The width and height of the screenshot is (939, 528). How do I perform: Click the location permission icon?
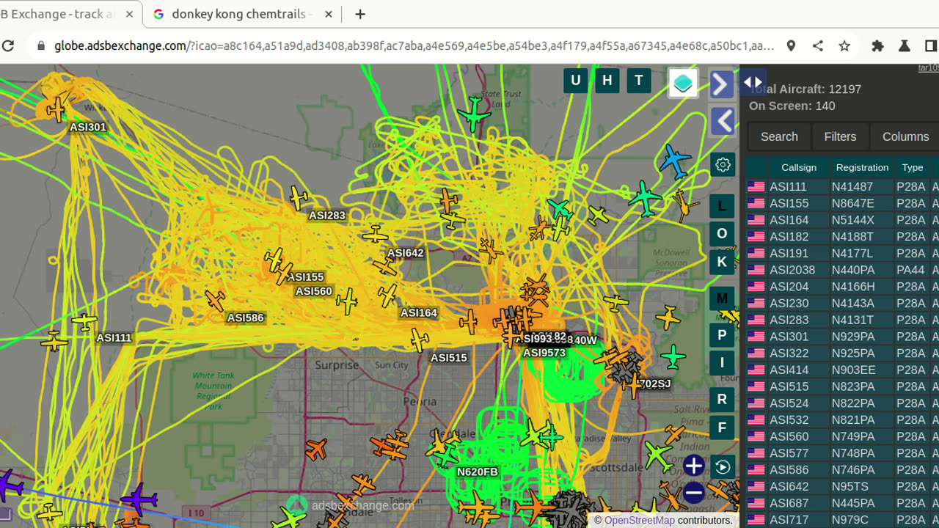[791, 45]
